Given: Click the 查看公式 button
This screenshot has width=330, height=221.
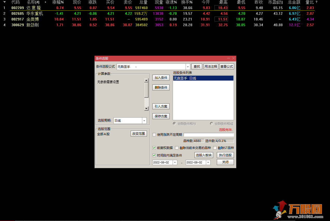Looking at the screenshot, I should click(227, 67).
